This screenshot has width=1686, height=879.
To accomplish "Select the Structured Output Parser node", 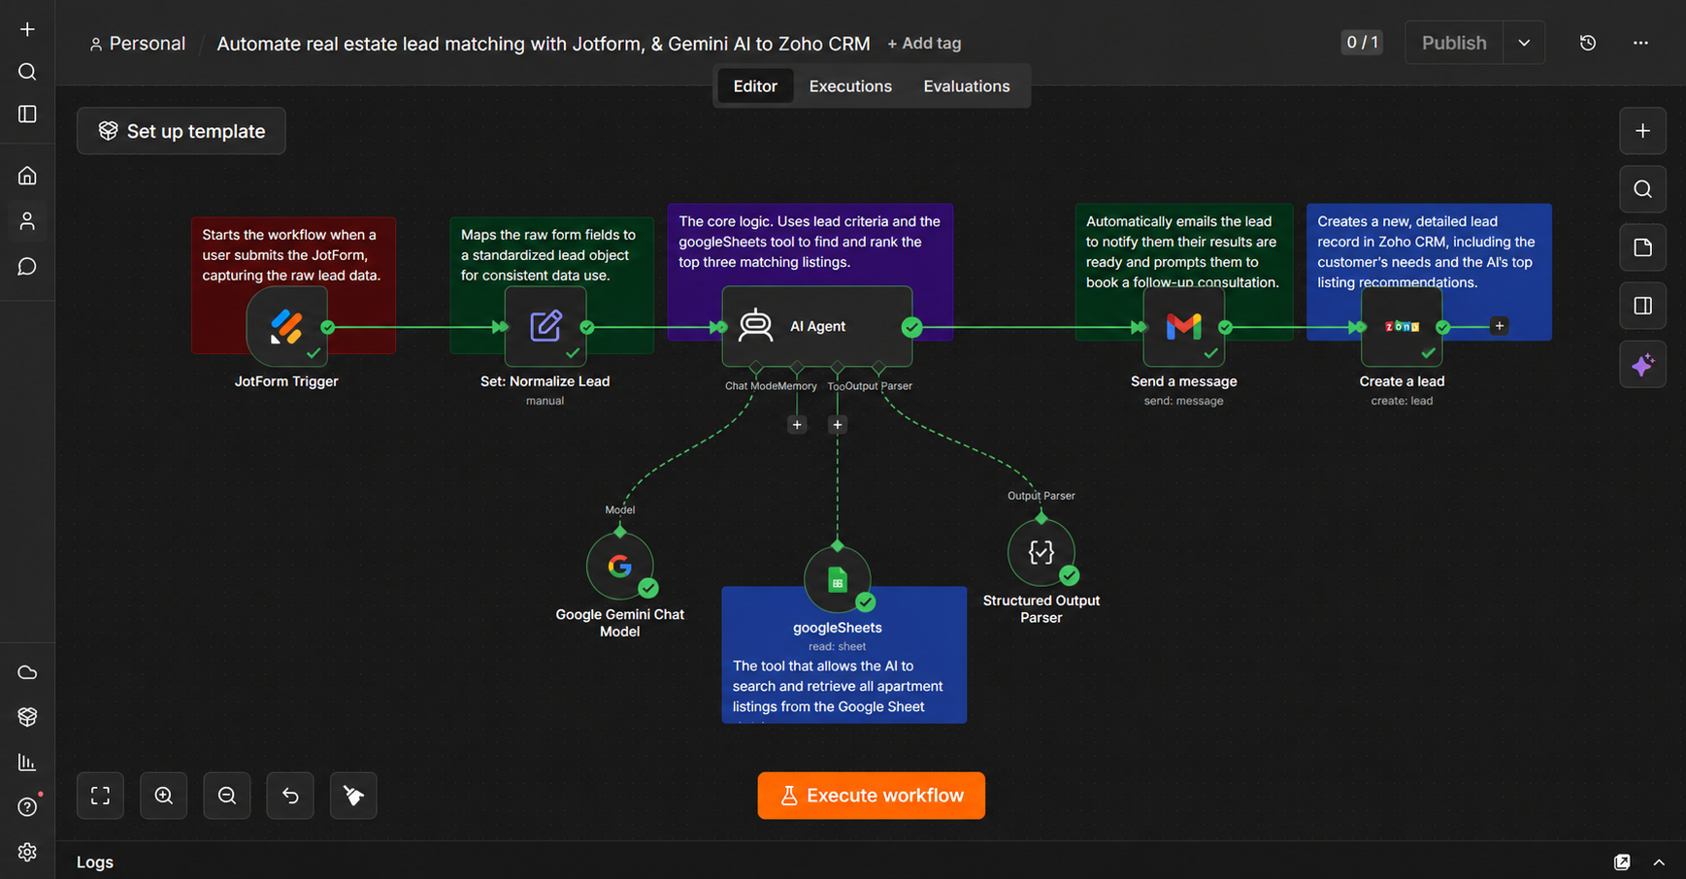I will click(x=1041, y=553).
